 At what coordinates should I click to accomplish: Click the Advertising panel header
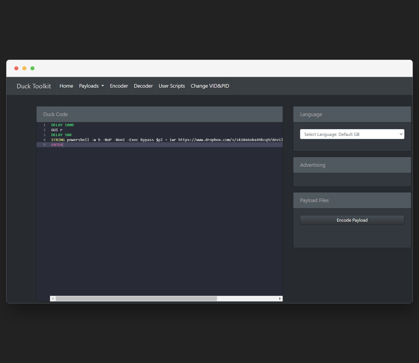[x=352, y=165]
